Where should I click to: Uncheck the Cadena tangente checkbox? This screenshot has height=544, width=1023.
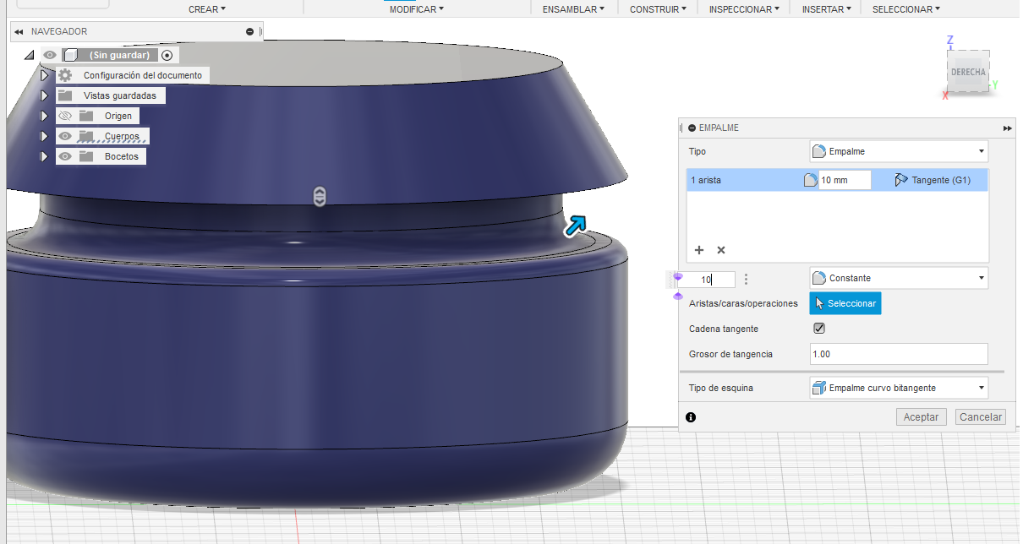(x=818, y=328)
